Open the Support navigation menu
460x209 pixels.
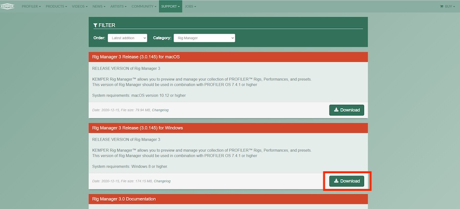(170, 6)
